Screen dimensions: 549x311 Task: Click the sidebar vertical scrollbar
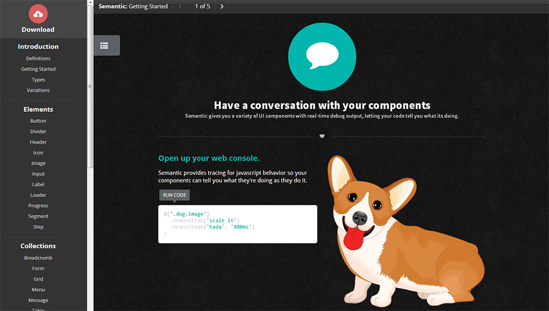point(90,86)
